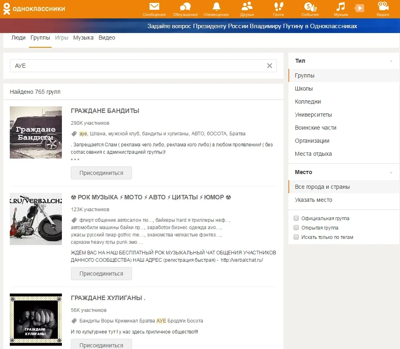Open the Друзья friends icon
The width and height of the screenshot is (400, 349).
[x=247, y=7]
